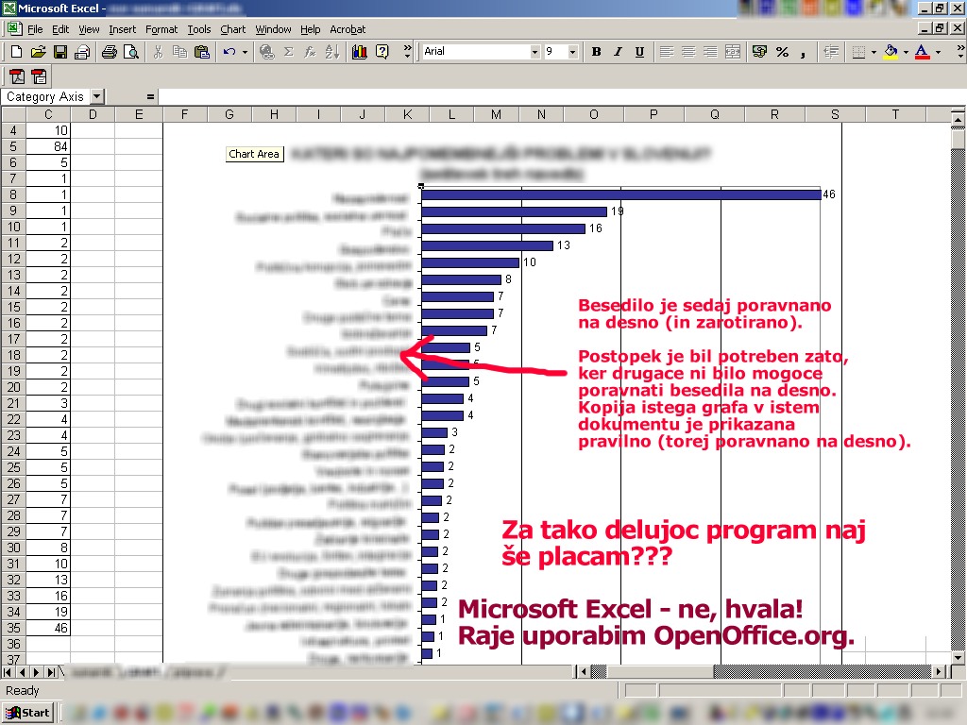The image size is (967, 725).
Task: Toggle Italic formatting
Action: 618,52
